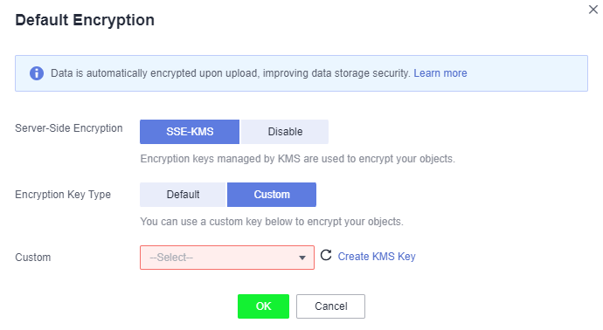Choose Default encryption key type

[x=183, y=195]
